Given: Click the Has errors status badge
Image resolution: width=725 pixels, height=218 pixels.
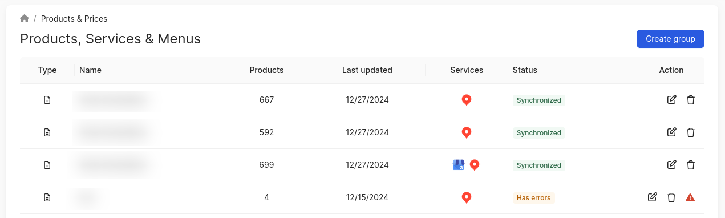Looking at the screenshot, I should pyautogui.click(x=533, y=198).
